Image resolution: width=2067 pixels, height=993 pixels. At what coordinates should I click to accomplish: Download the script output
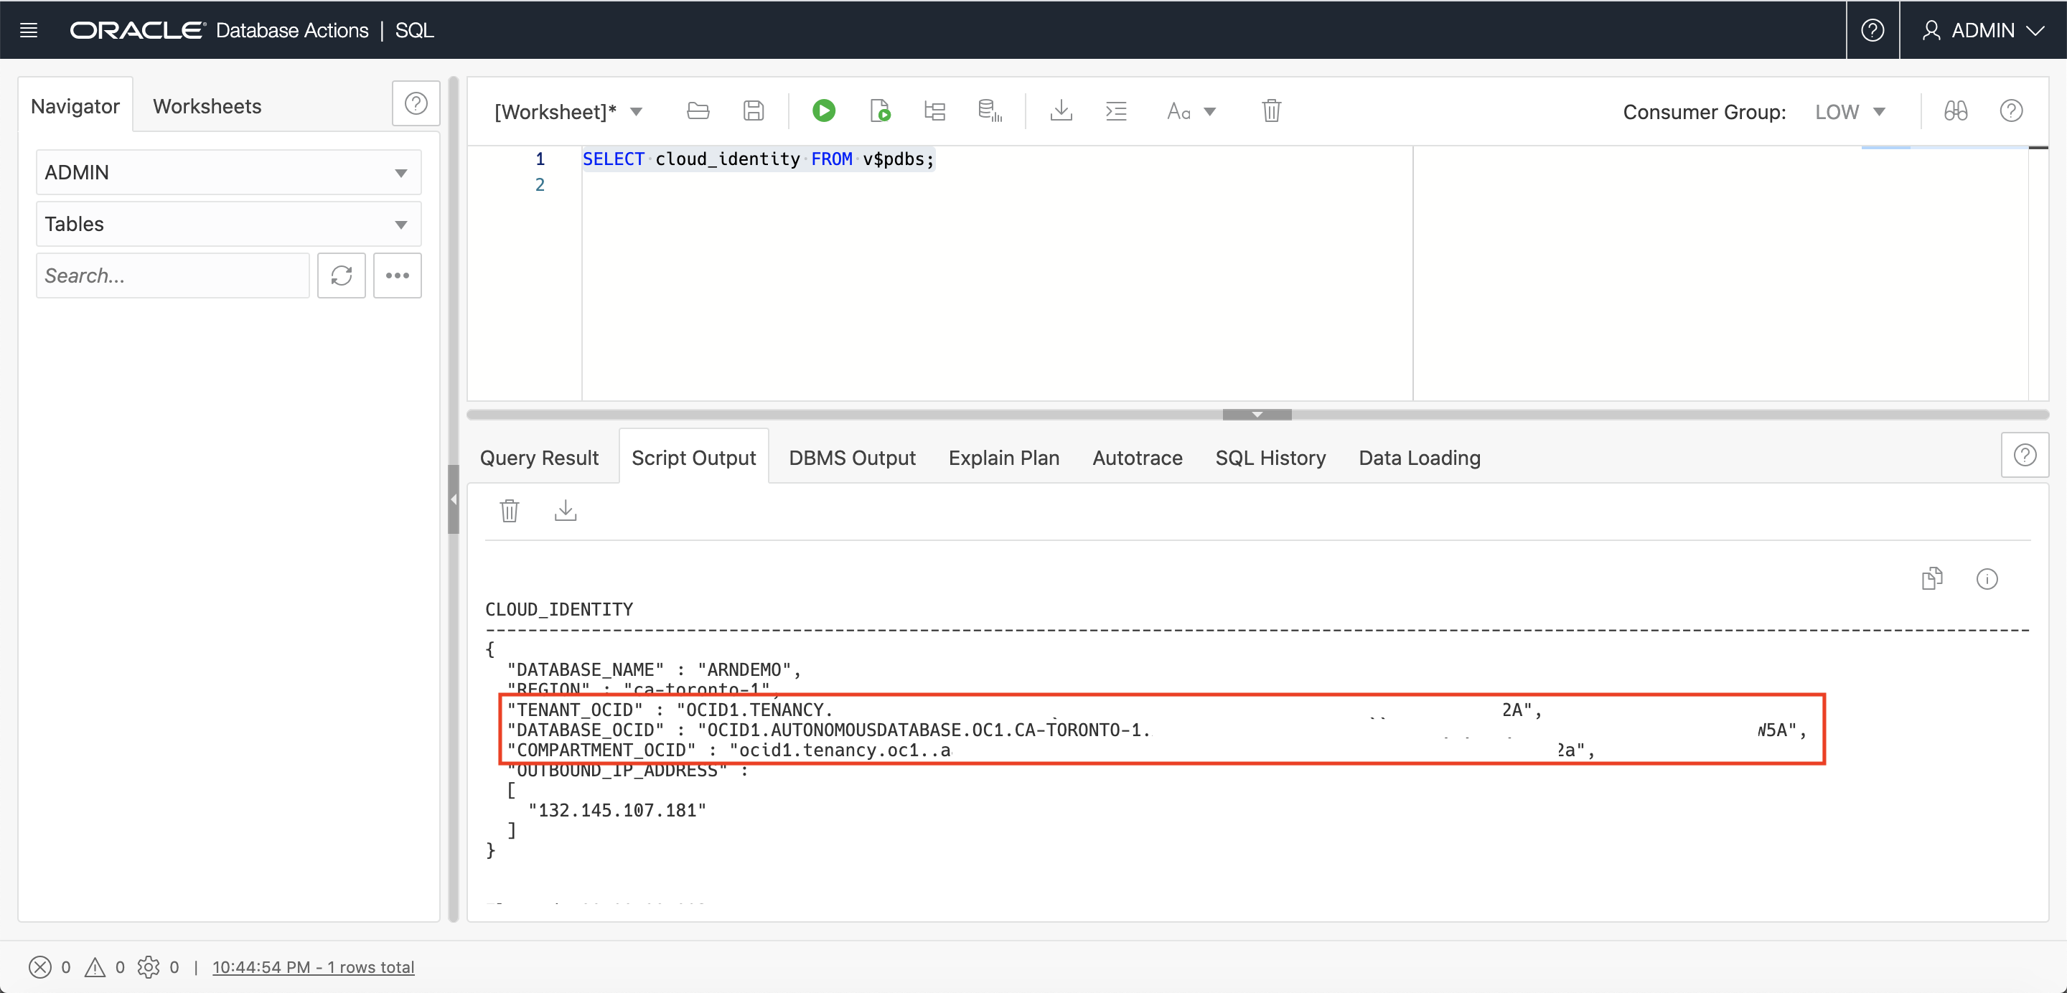565,510
